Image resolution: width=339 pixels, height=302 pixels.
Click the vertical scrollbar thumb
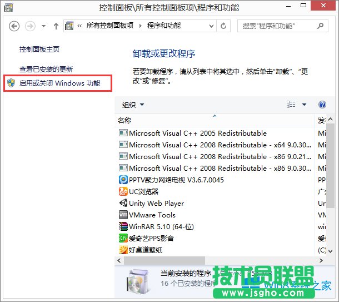coord(330,166)
